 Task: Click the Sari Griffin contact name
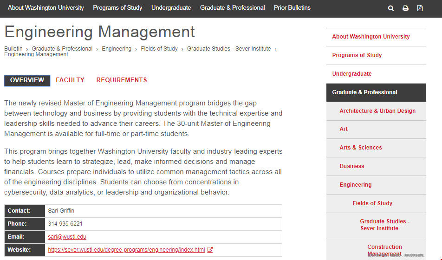click(x=61, y=211)
